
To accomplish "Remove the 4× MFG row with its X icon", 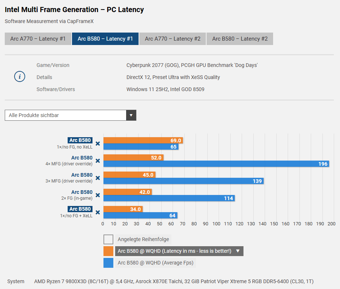I will [98, 161].
